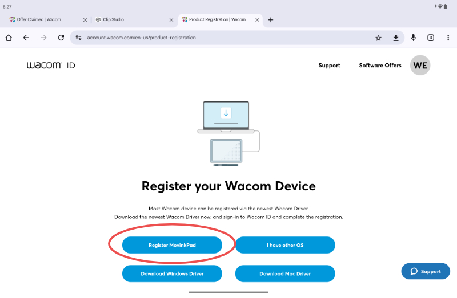Activate voice search microphone

click(413, 38)
